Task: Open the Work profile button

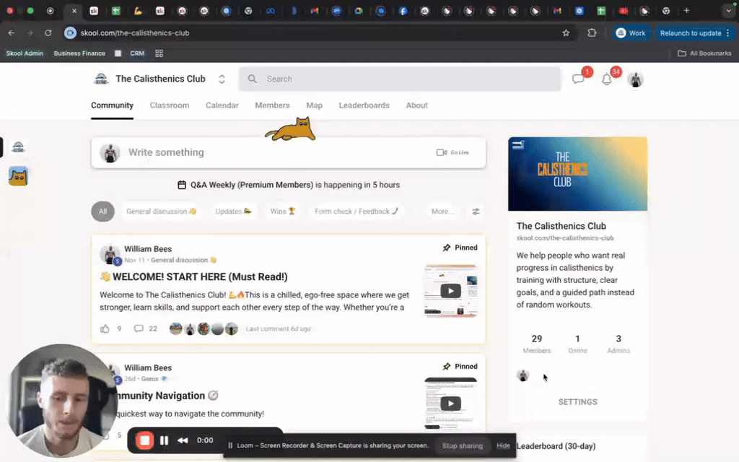Action: tap(631, 33)
